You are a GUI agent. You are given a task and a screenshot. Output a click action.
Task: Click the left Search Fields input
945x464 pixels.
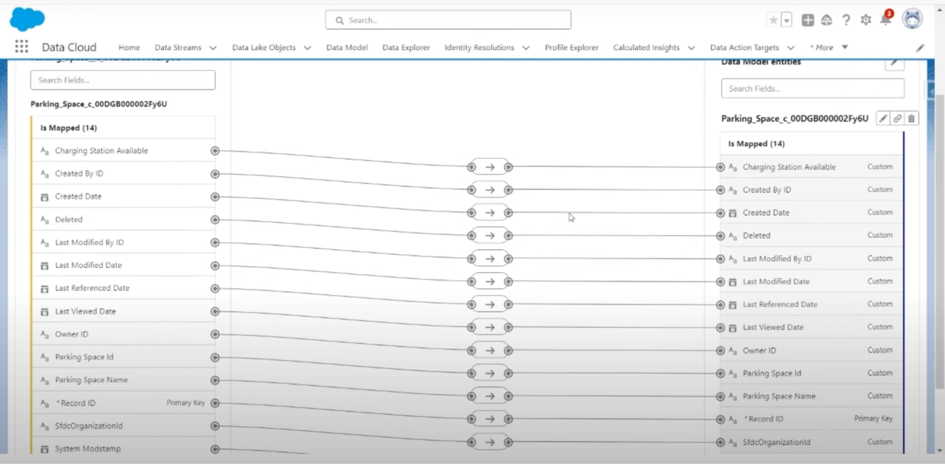123,80
